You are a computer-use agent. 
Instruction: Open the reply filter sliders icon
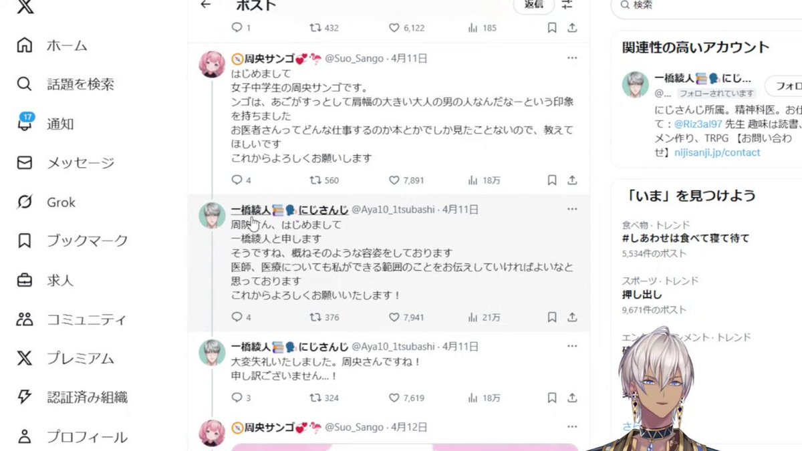[x=567, y=4]
